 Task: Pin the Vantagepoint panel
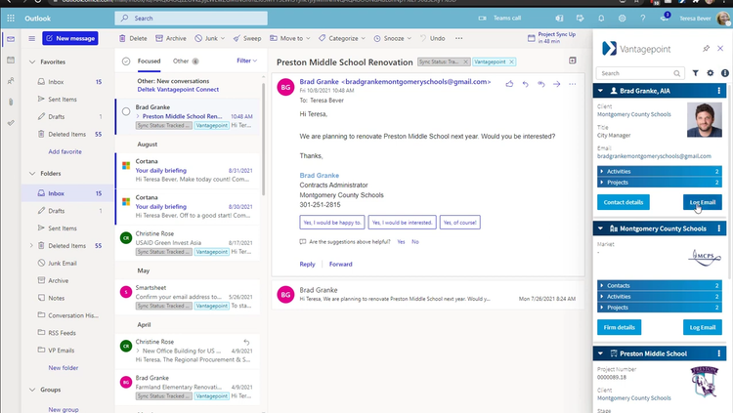[706, 48]
